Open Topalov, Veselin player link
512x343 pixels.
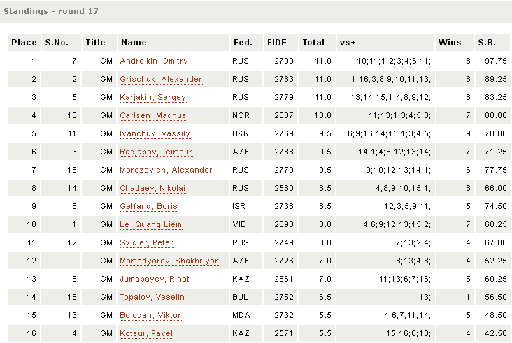click(152, 298)
